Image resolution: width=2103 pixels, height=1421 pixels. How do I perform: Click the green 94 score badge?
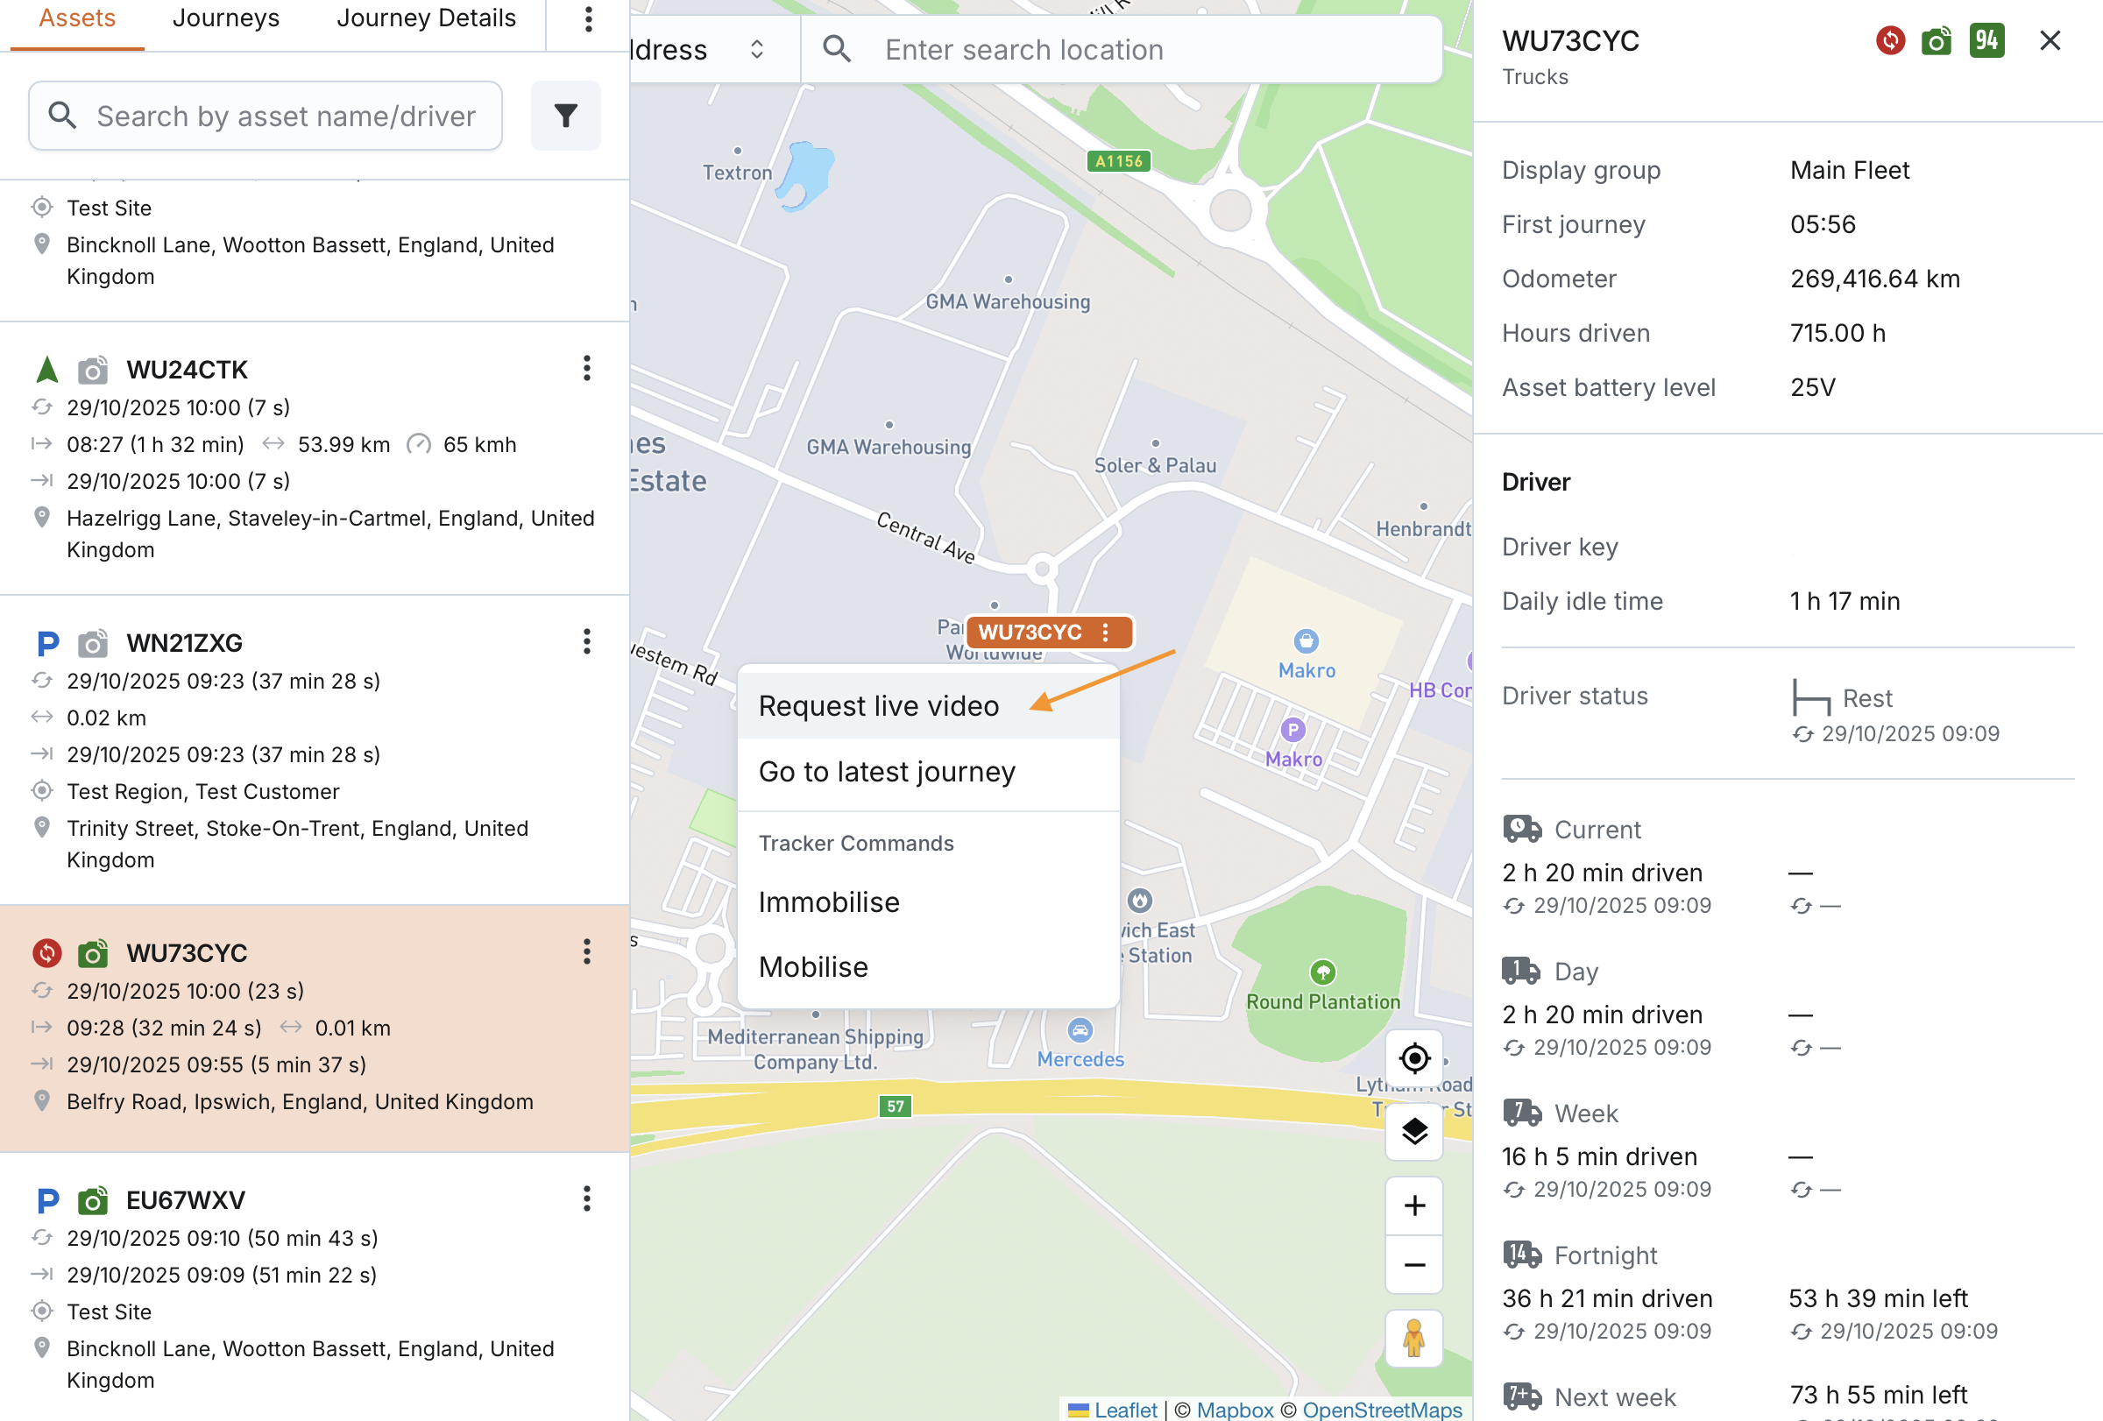coord(1986,40)
